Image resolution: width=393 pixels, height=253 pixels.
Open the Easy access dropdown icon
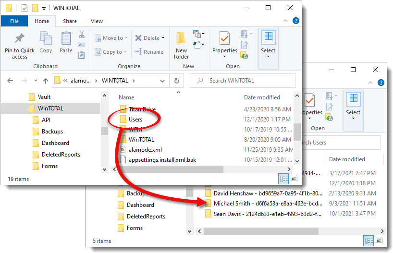pyautogui.click(x=199, y=45)
